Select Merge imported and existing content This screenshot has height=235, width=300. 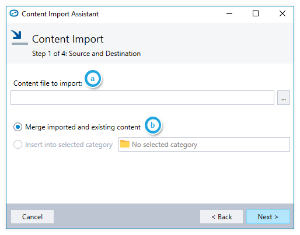pos(18,127)
